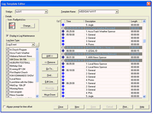Click circle icon of 06:10:00 General row
Image resolution: width=153 pixels, height=114 pixels.
coord(63,70)
